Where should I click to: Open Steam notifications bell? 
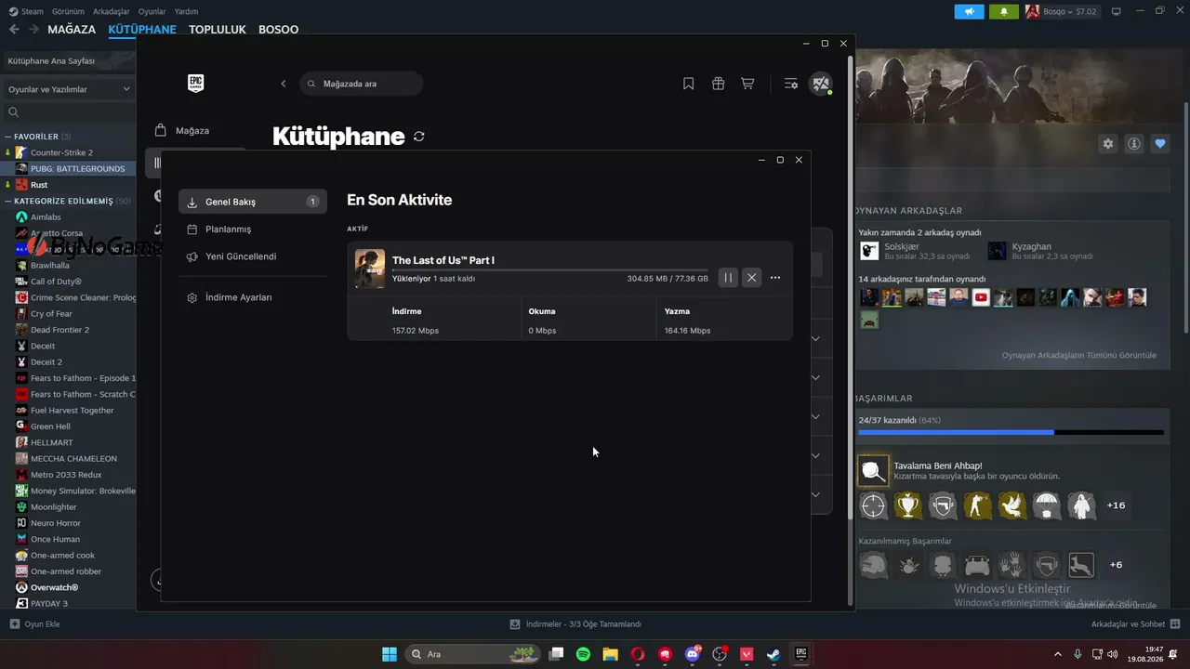(x=1003, y=12)
